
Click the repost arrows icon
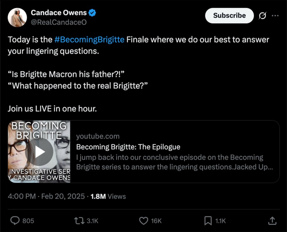tap(78, 220)
